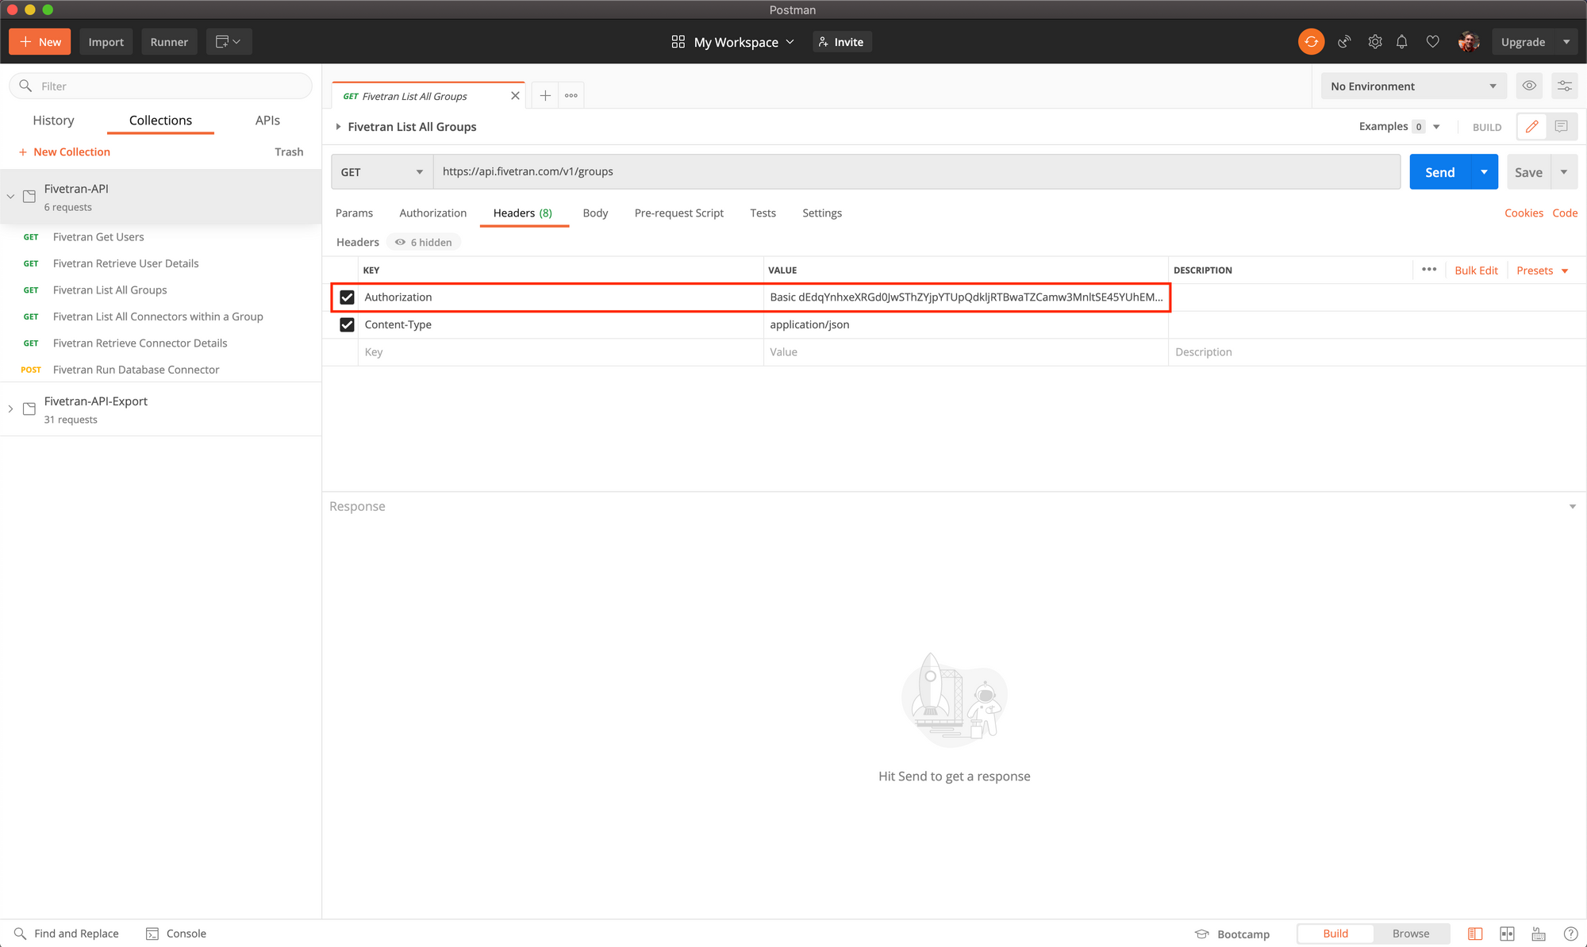
Task: Uncheck the Content-Type header checkbox
Action: (347, 324)
